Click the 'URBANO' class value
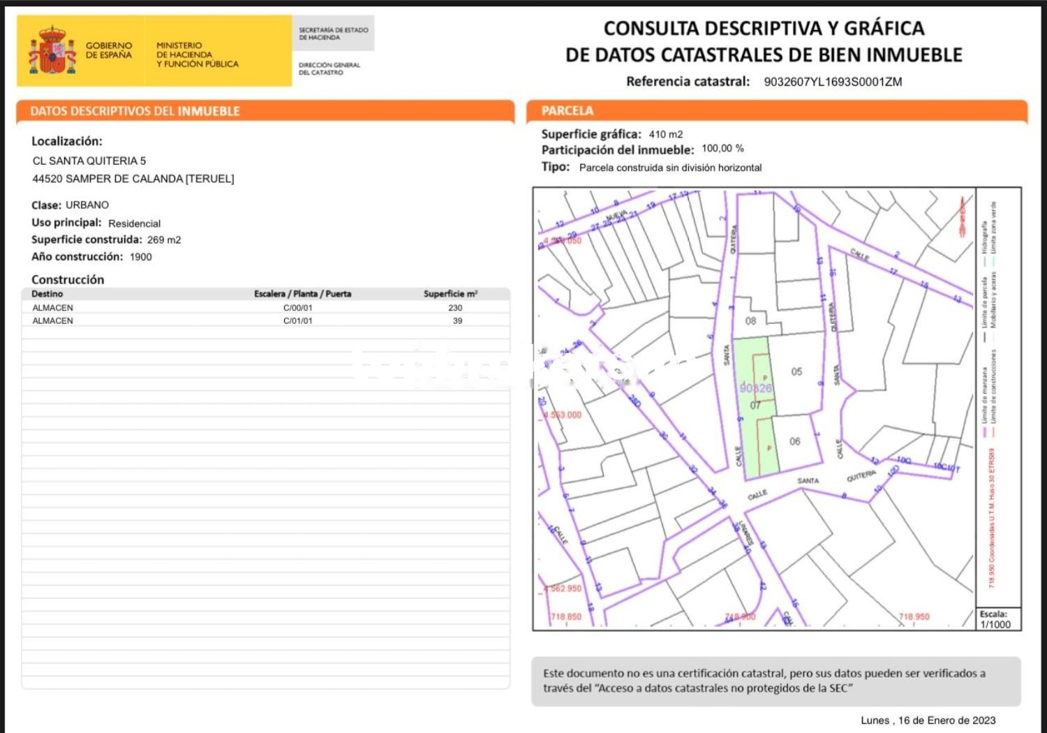The width and height of the screenshot is (1047, 733). coord(87,205)
